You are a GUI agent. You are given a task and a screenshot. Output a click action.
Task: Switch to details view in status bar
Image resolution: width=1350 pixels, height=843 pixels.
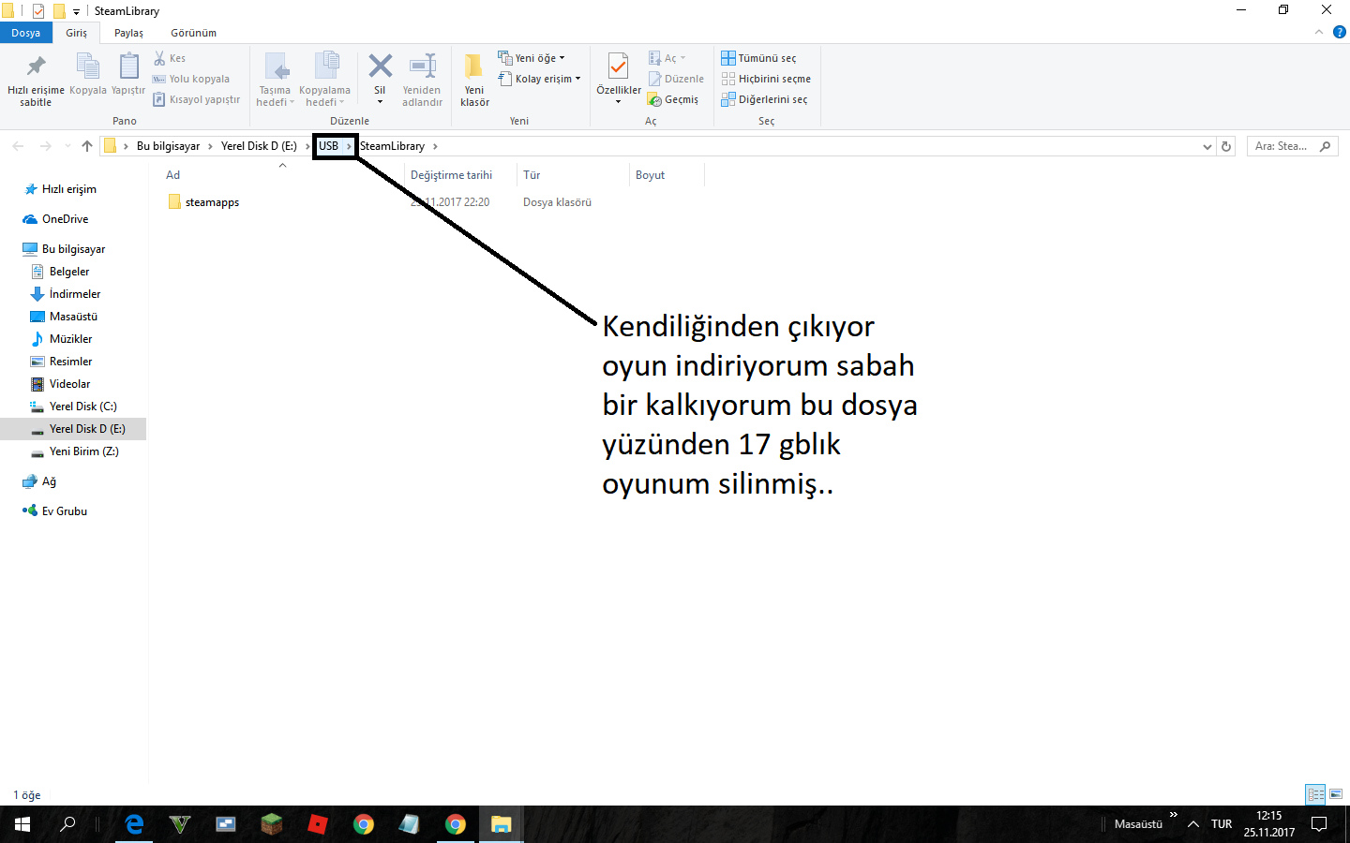[1316, 794]
